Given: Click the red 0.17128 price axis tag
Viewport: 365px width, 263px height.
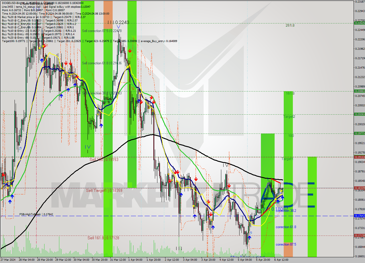Looking at the screenshot, I should point(359,236).
